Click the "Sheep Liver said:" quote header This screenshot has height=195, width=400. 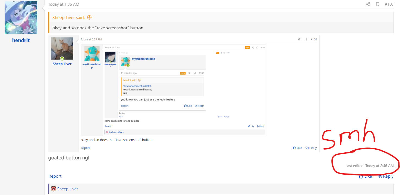(68, 18)
